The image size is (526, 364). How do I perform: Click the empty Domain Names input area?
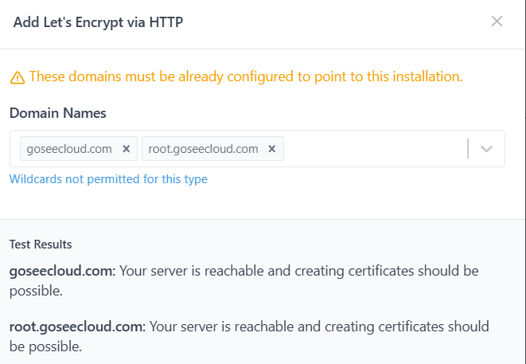pyautogui.click(x=372, y=149)
